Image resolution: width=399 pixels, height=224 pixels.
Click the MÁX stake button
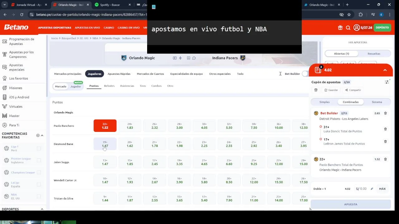tap(382, 189)
